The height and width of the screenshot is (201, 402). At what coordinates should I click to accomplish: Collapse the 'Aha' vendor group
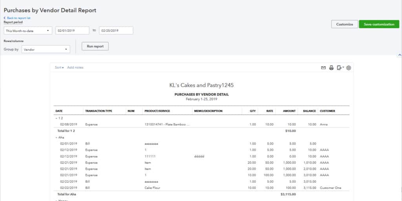(x=56, y=137)
